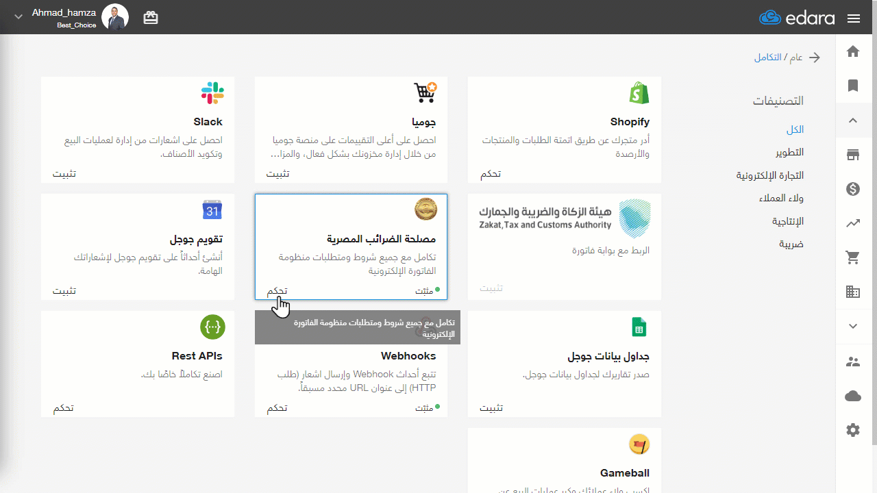Expand the sidebar down chevron
This screenshot has height=493, width=877.
point(853,327)
